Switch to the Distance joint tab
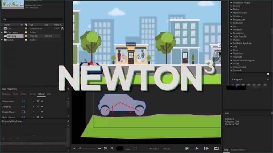This screenshot has height=153, width=273. (x=6, y=94)
